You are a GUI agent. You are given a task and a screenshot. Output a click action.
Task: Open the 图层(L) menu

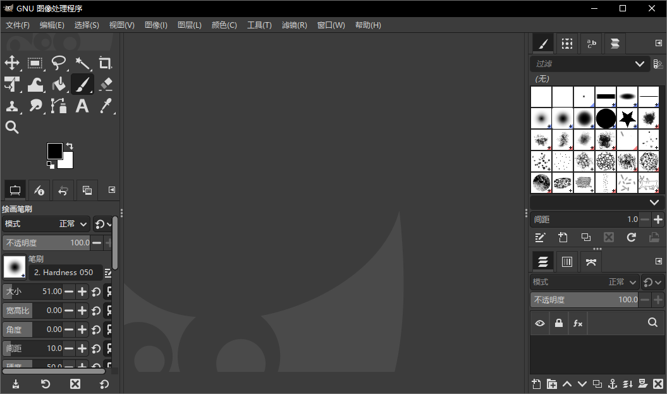point(189,25)
